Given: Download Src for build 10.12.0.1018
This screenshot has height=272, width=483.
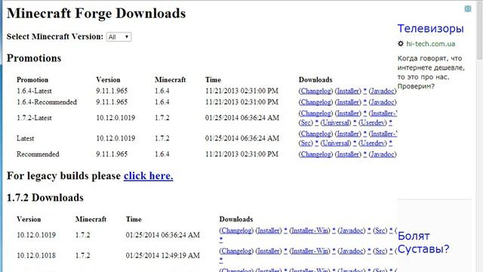Looking at the screenshot, I should [x=380, y=251].
